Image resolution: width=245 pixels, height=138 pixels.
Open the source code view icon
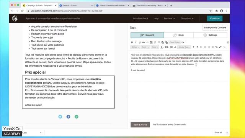click(x=183, y=43)
